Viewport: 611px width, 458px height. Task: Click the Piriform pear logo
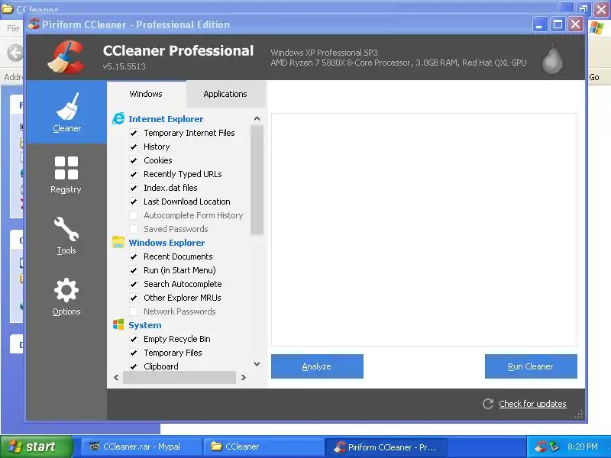click(552, 59)
